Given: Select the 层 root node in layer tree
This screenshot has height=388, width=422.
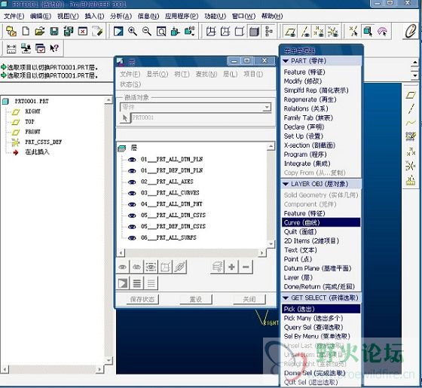Looking at the screenshot, I should coord(134,148).
